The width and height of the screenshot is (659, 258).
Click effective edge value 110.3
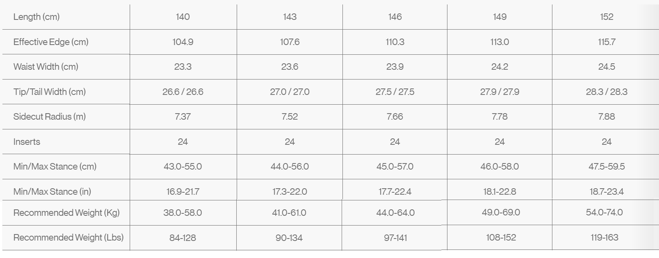point(395,42)
